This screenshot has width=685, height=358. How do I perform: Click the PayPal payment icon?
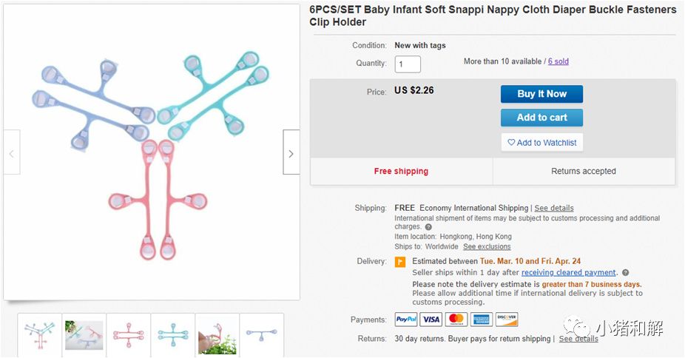point(406,320)
